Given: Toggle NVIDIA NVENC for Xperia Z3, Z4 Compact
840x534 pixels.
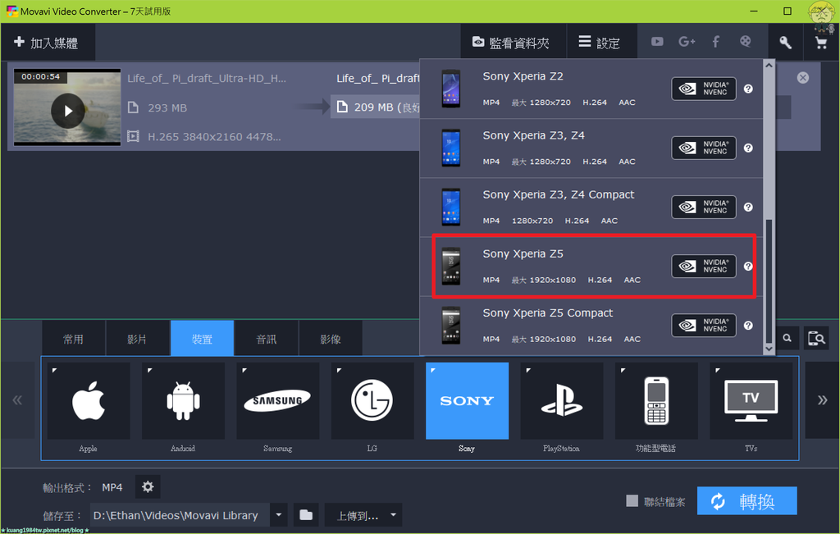Looking at the screenshot, I should tap(703, 208).
